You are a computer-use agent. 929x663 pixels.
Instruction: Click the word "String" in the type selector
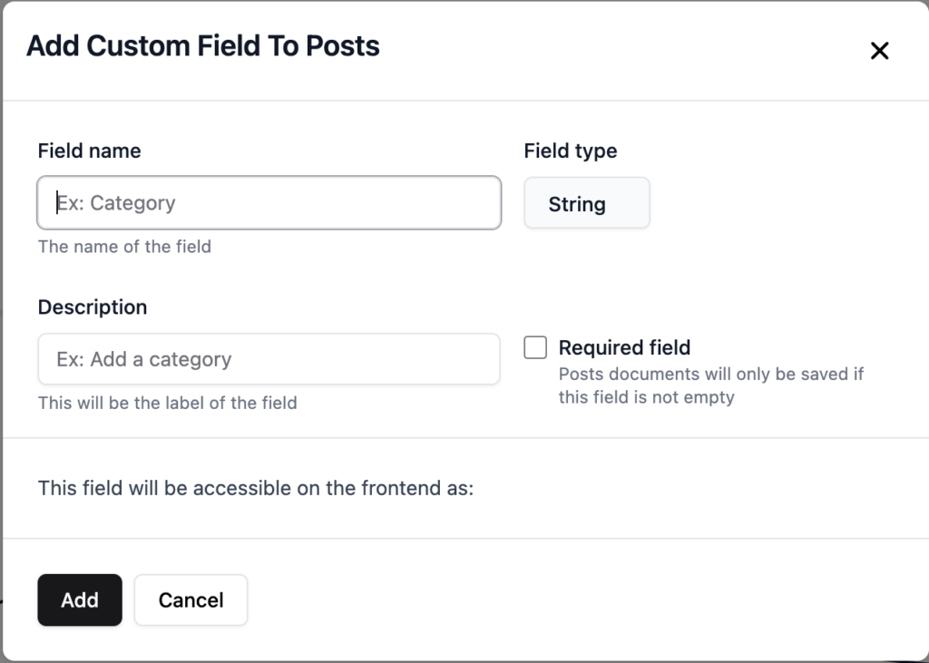click(x=577, y=204)
